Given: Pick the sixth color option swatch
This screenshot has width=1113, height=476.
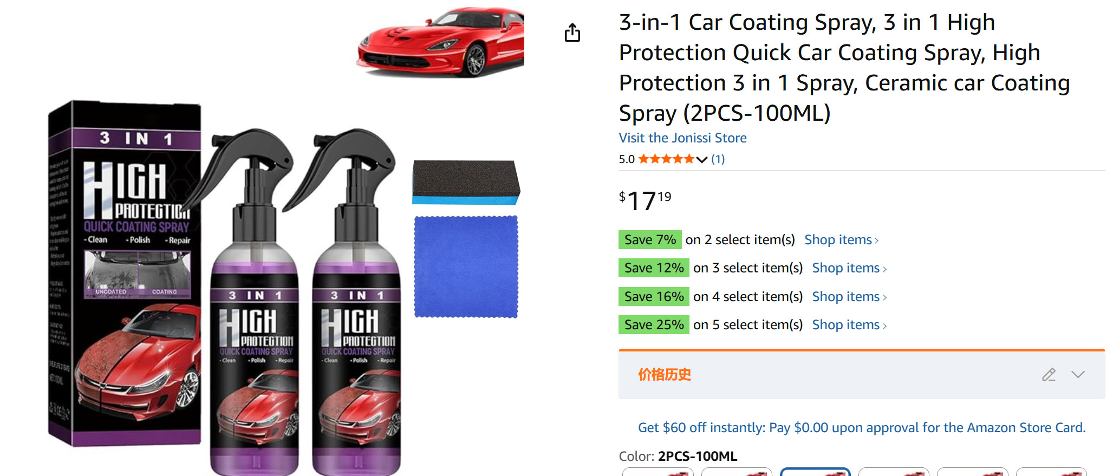Looking at the screenshot, I should pos(1051,472).
